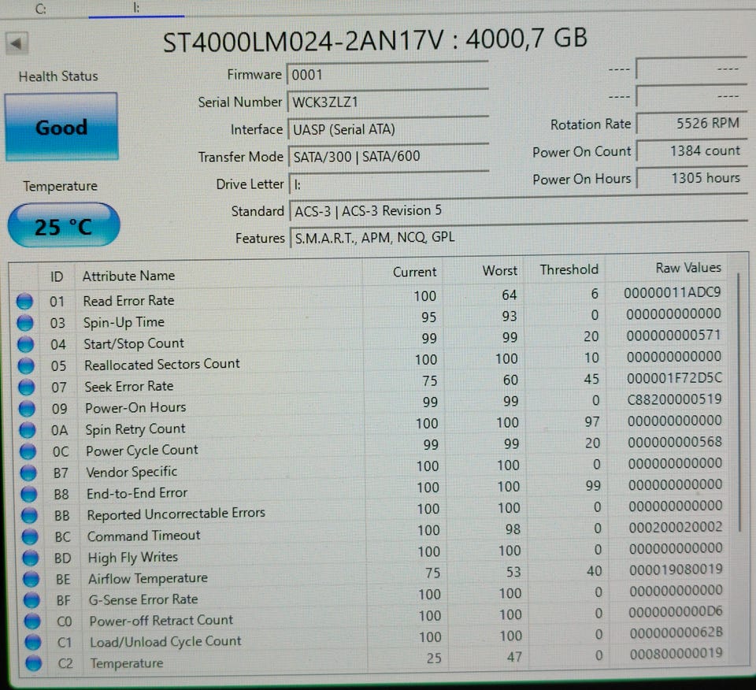
Task: Click raw value 000019080019
Action: [x=676, y=570]
